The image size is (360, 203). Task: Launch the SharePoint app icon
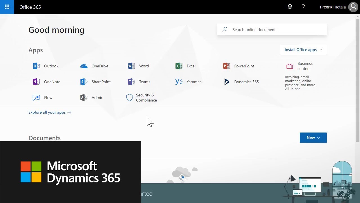click(84, 82)
